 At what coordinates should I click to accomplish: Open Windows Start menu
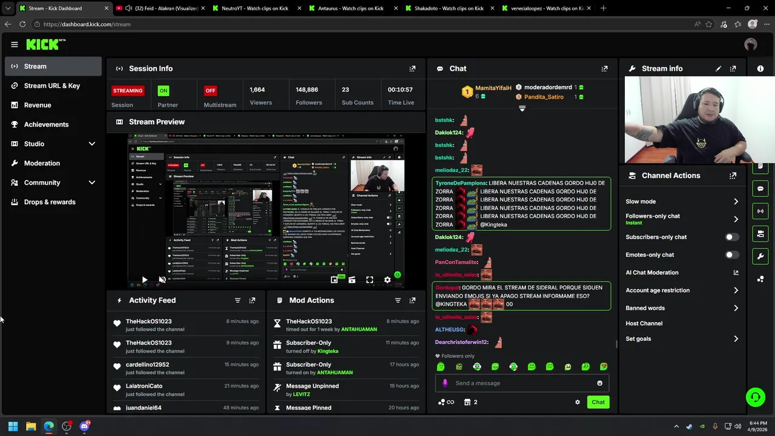[13, 426]
